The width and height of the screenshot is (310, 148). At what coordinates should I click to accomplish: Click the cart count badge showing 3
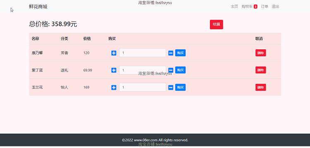click(x=255, y=7)
